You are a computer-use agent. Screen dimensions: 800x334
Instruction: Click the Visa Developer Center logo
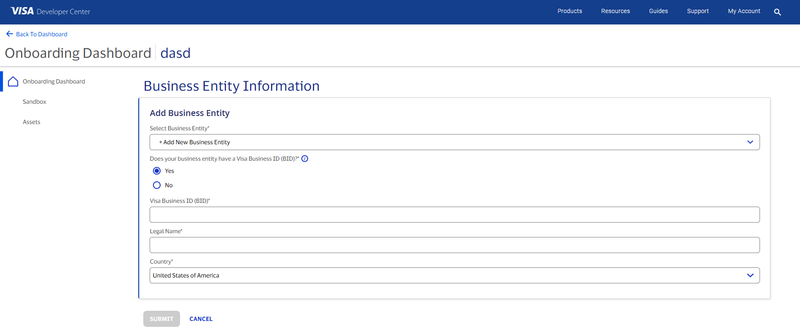tap(50, 11)
